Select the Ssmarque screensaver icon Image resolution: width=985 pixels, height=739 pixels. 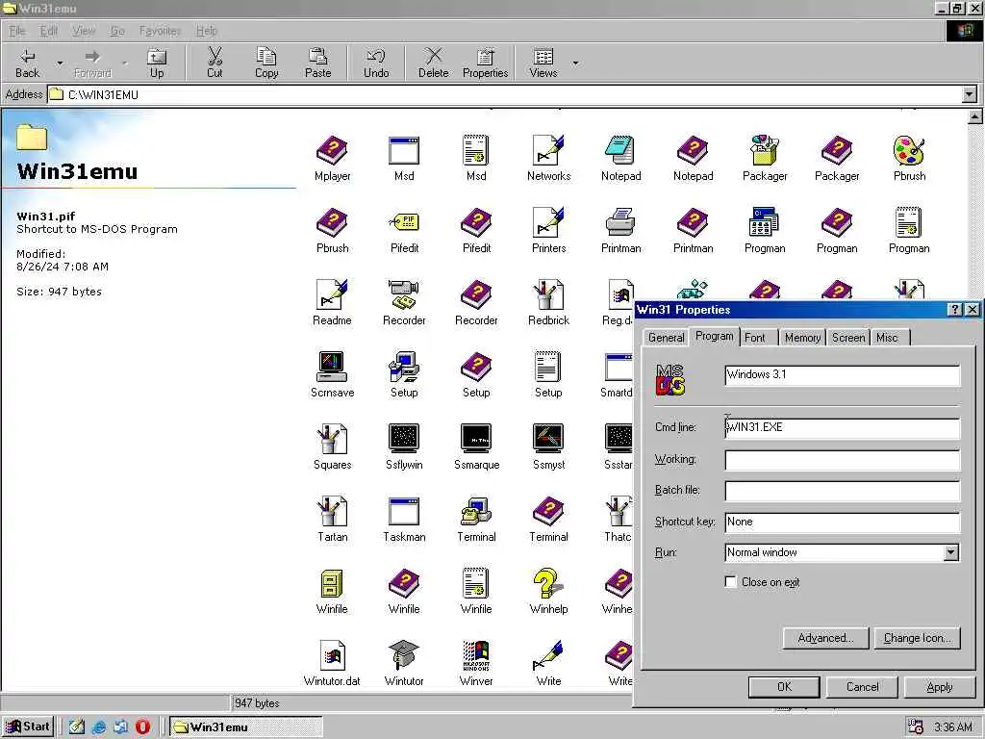coord(476,439)
